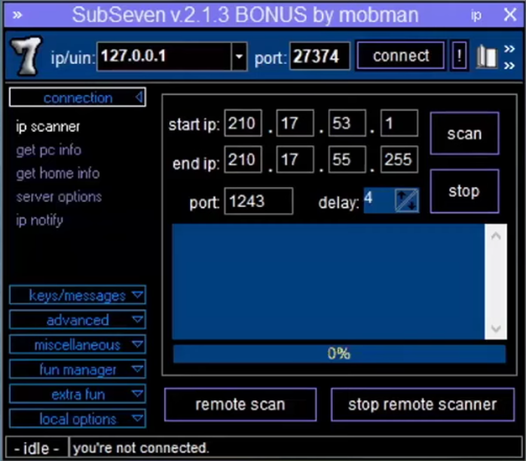
Task: Click end ip third octet field 55
Action: tap(347, 159)
